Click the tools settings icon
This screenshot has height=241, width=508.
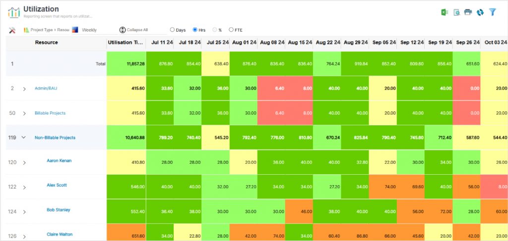[12, 30]
